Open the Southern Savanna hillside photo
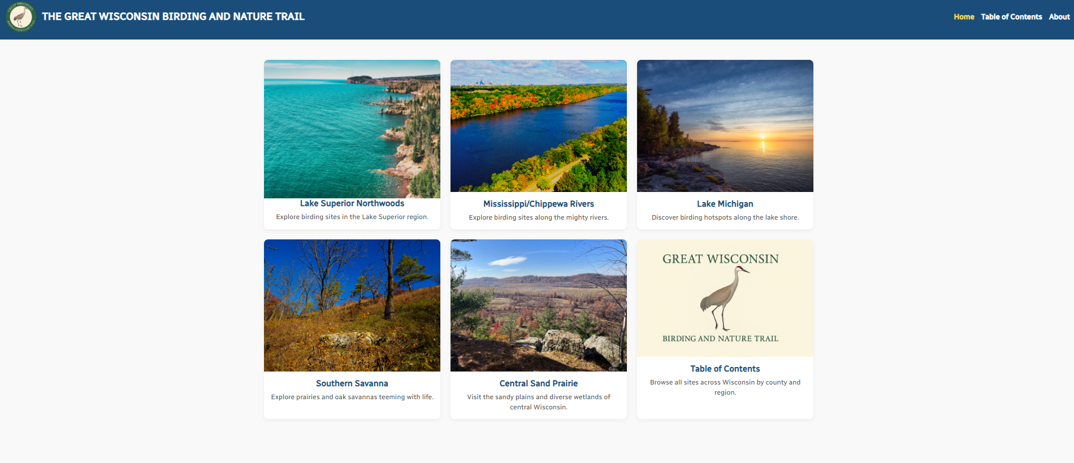 click(352, 305)
